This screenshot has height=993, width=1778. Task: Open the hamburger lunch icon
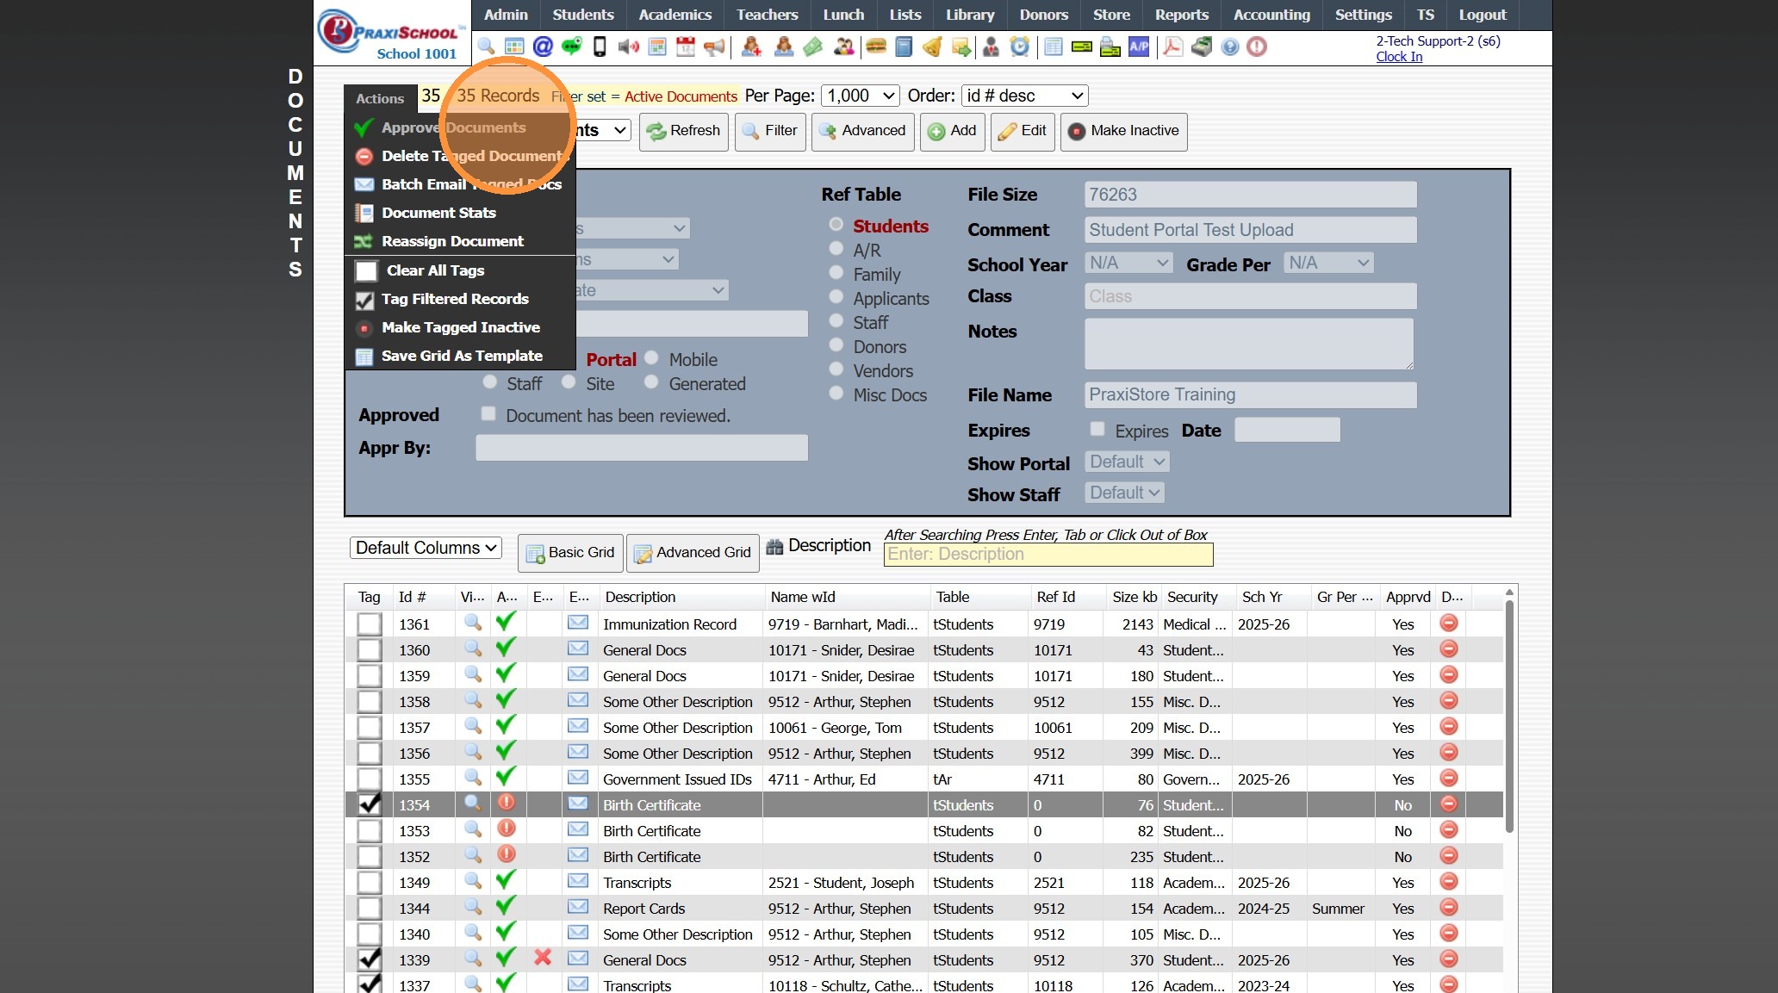coord(876,47)
